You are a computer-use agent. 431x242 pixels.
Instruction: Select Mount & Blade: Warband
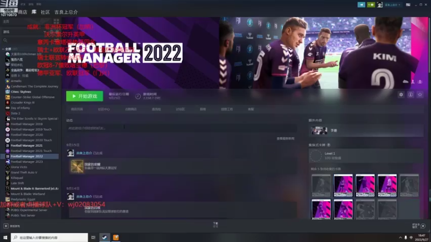[x=28, y=194]
